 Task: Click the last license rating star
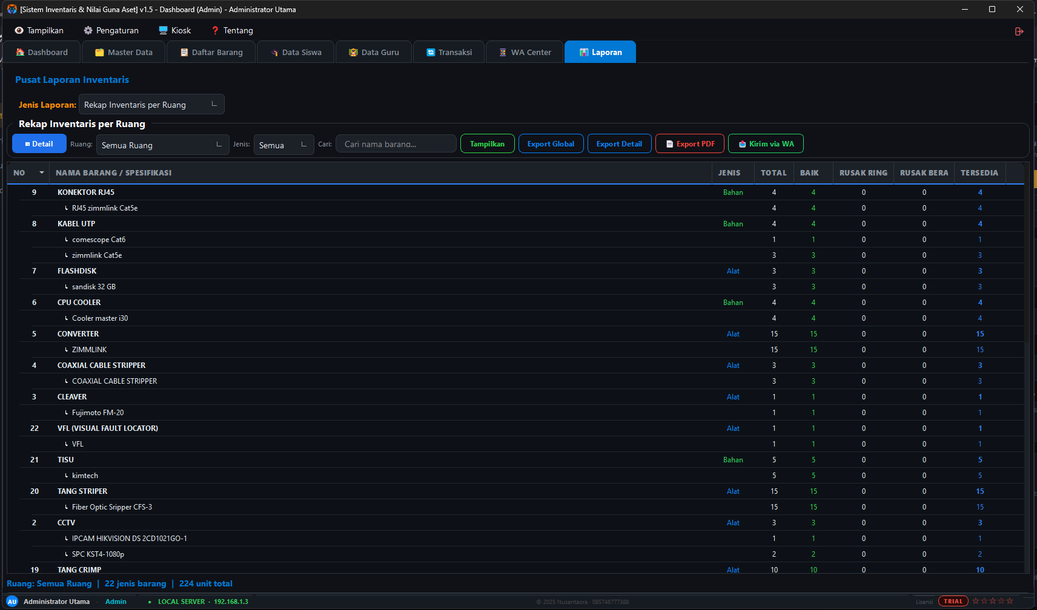click(x=1010, y=601)
